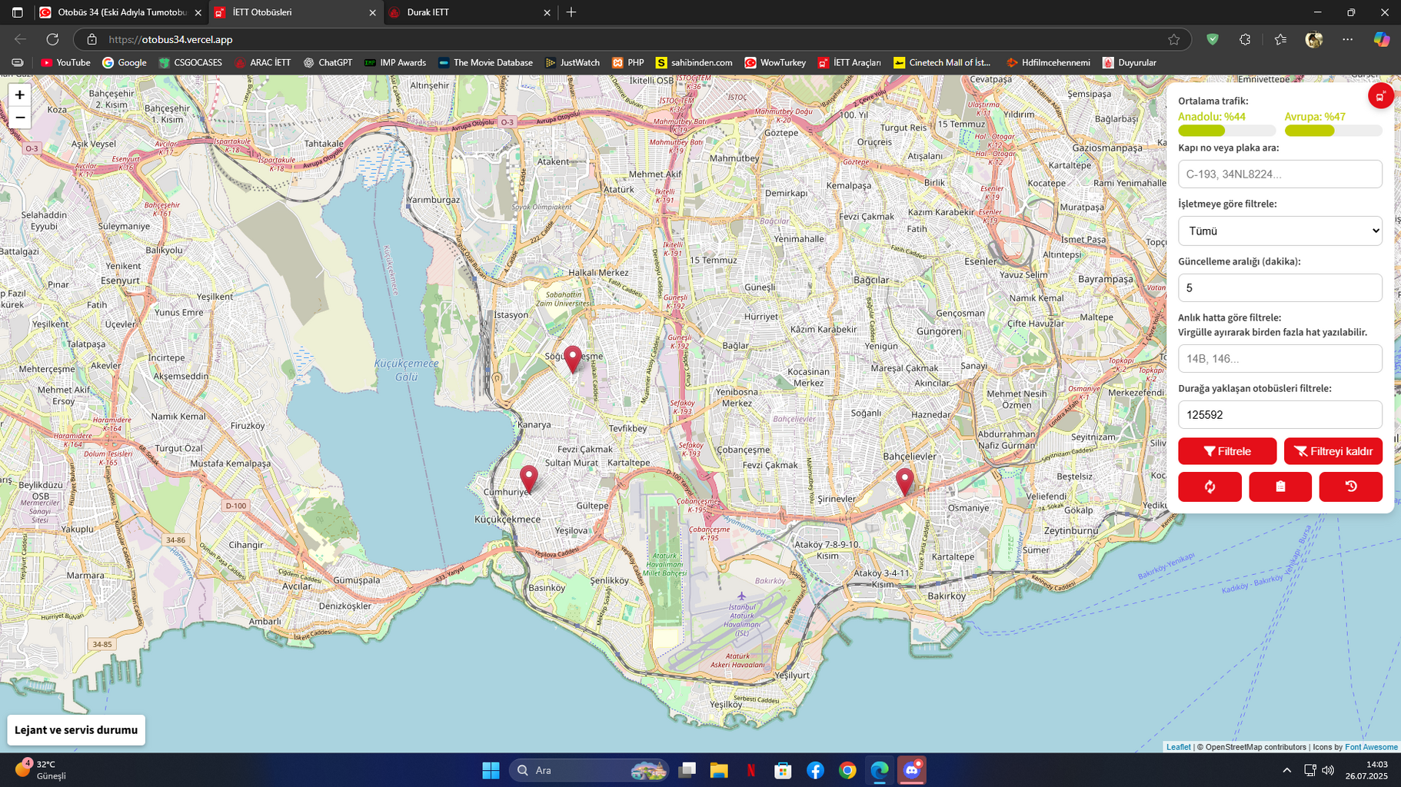Click the red history icon button
This screenshot has height=787, width=1401.
point(1351,486)
